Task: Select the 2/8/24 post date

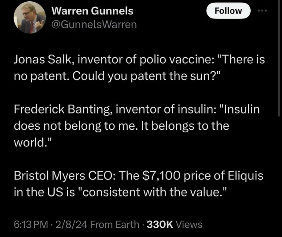Action: pyautogui.click(x=76, y=225)
